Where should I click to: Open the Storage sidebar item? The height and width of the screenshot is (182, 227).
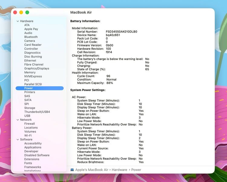pyautogui.click(x=30, y=108)
